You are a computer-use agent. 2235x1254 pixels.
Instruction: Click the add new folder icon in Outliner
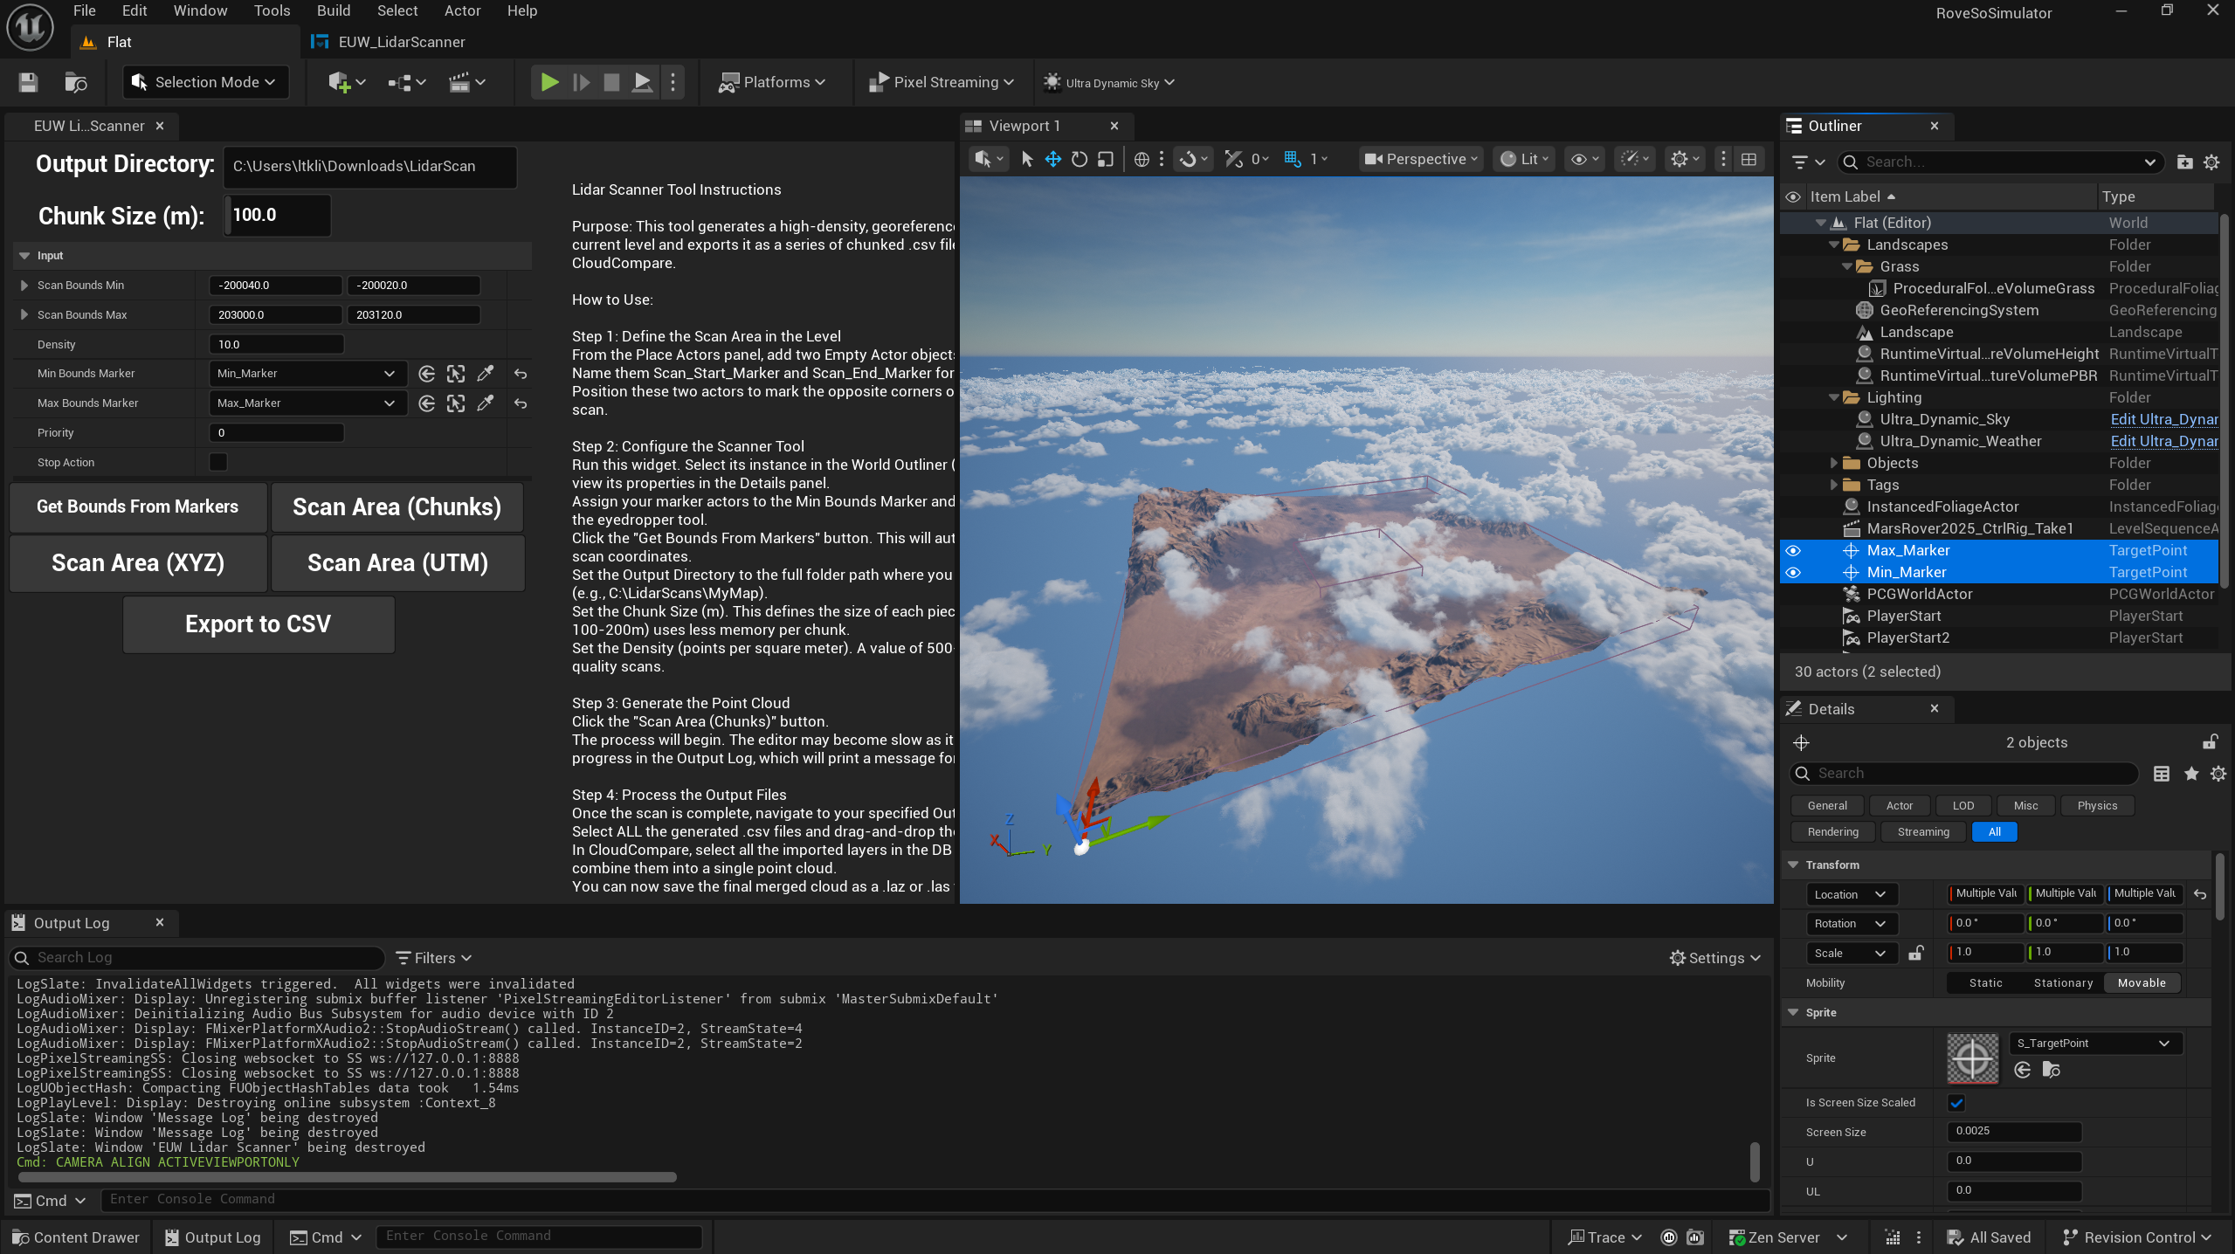[x=2184, y=162]
